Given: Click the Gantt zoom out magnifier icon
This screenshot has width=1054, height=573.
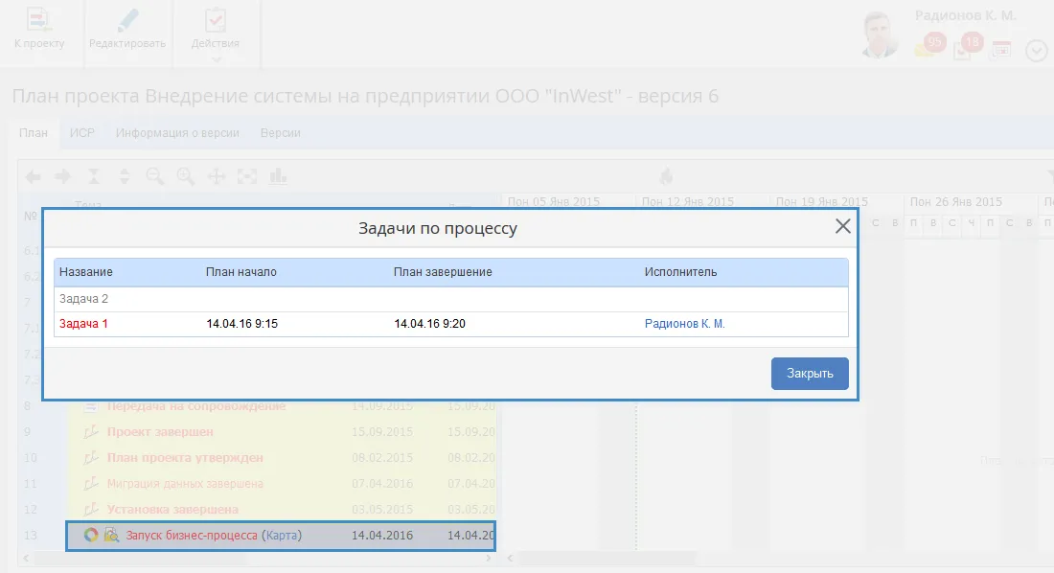Looking at the screenshot, I should (155, 176).
